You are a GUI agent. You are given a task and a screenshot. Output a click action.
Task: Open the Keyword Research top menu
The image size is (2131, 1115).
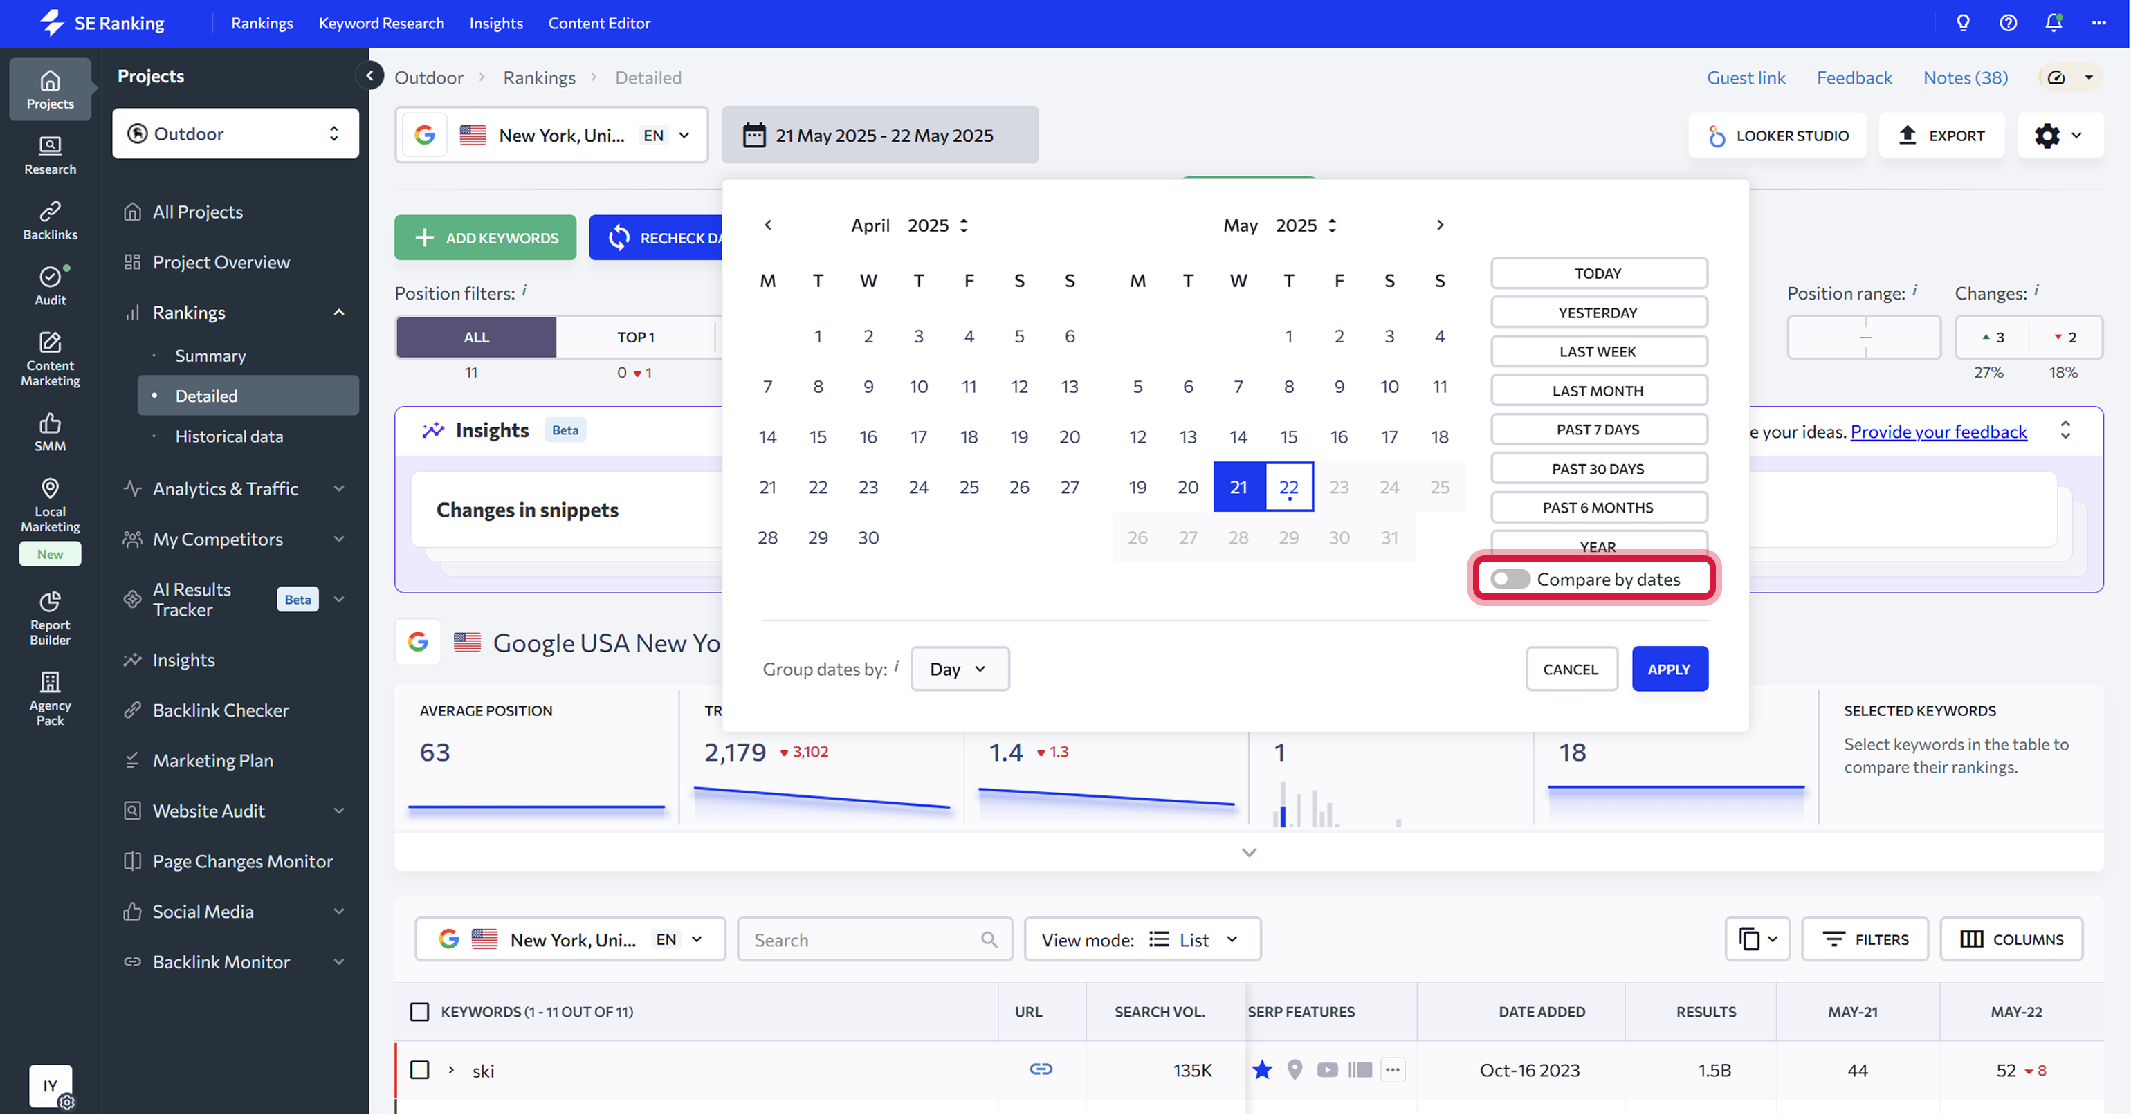[x=381, y=23]
